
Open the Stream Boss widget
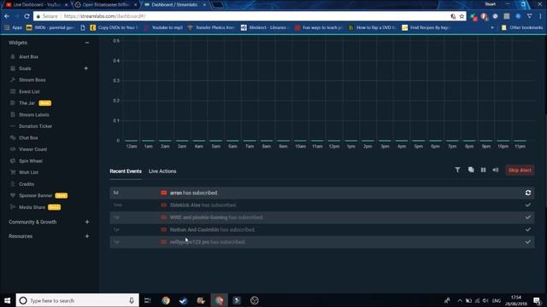tap(32, 80)
